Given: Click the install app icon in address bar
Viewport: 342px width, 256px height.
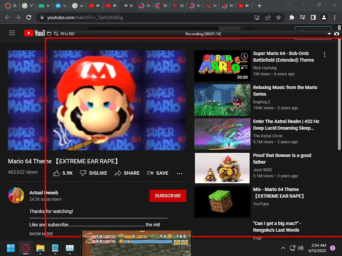Looking at the screenshot, I should (257, 17).
